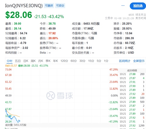Viewport: 146px width, 129px height.
Task: Click the 总市值 value 60.72亿
Action: 130,43
